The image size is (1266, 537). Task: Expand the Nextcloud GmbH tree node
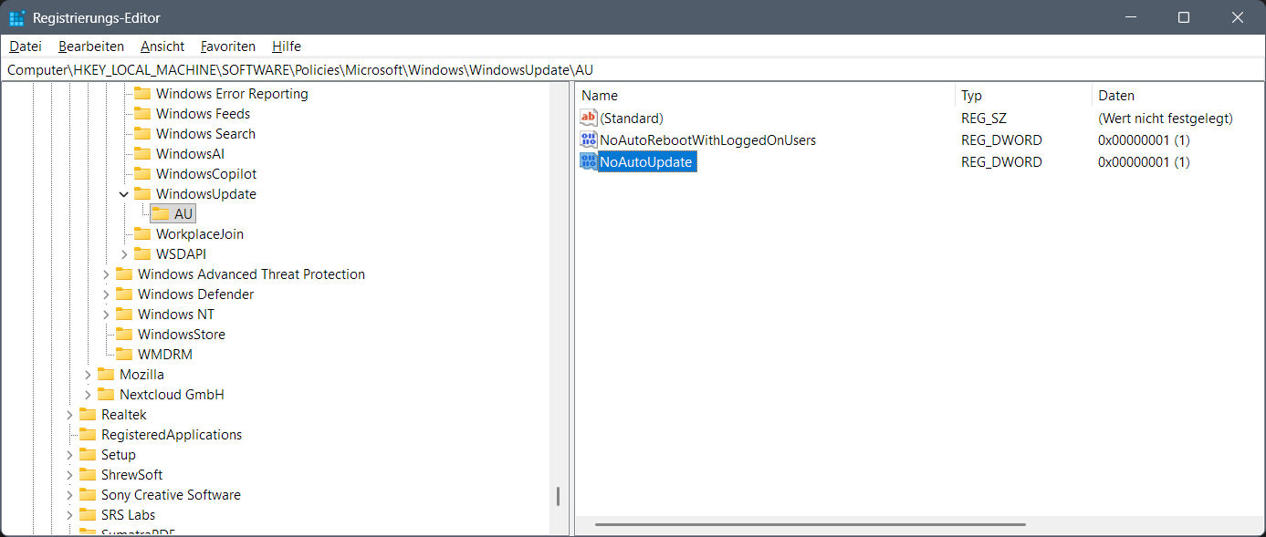pos(88,394)
